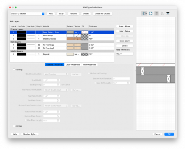
Task: Open the Stud Construction dropdown
Action: pyautogui.click(x=56, y=74)
